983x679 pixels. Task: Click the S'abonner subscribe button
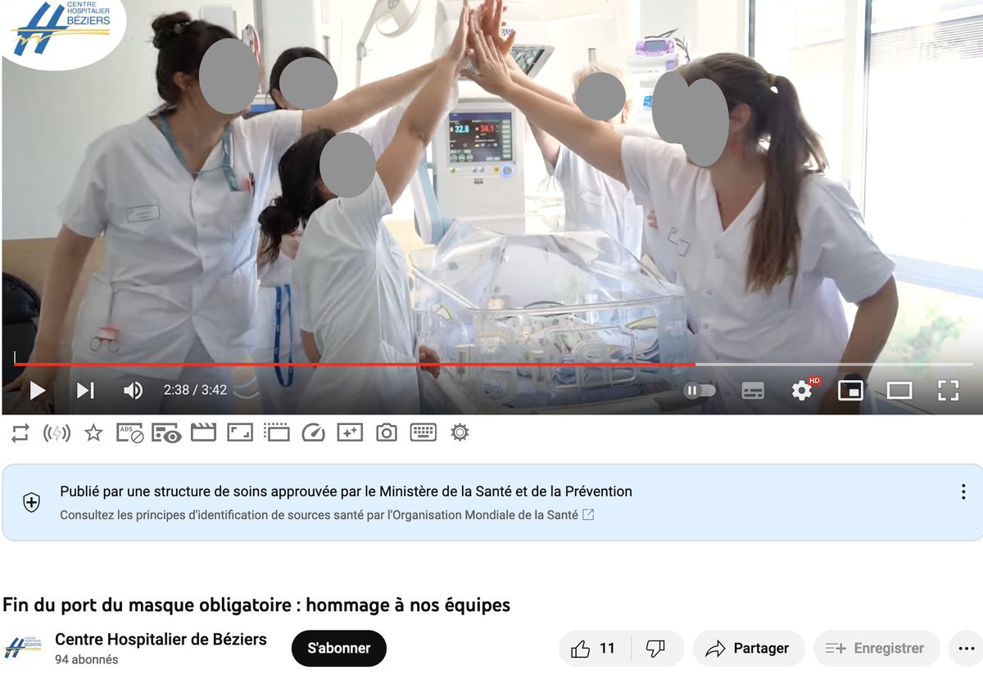(338, 648)
